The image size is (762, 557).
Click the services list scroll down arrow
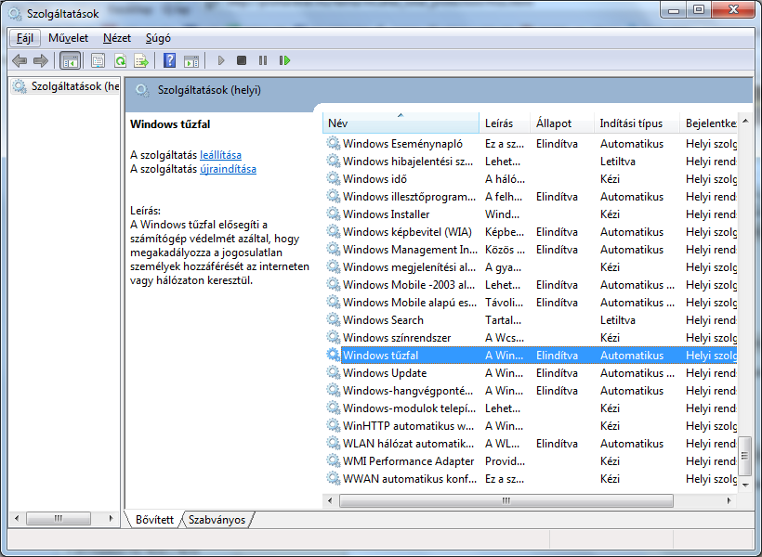tap(745, 485)
